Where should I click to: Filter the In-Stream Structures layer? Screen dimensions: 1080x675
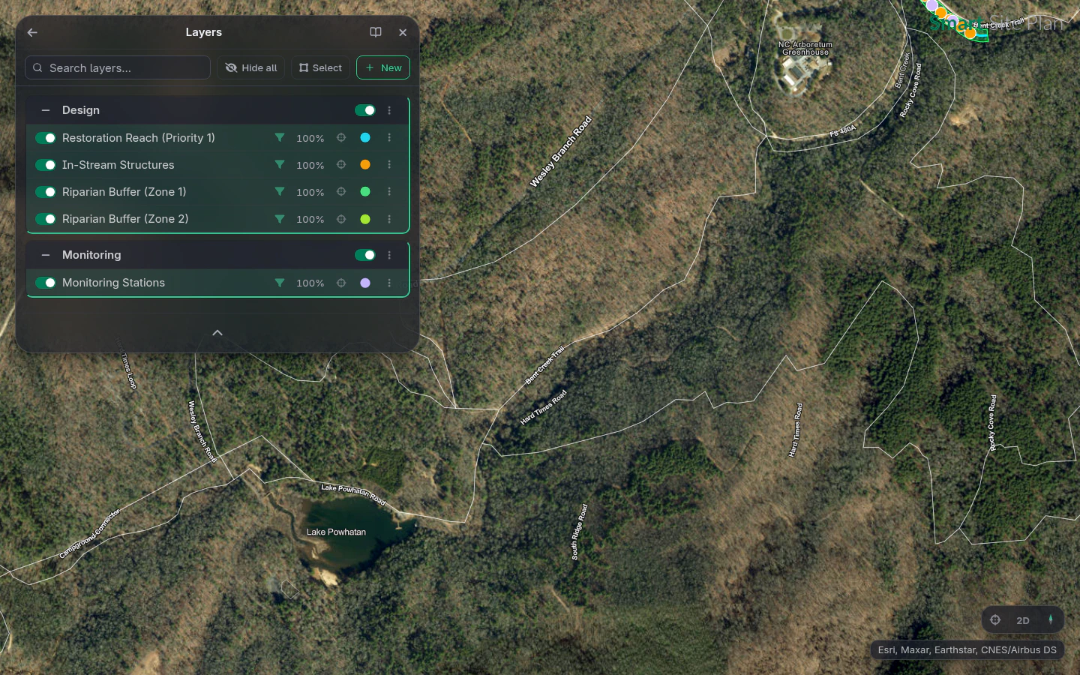pos(280,165)
